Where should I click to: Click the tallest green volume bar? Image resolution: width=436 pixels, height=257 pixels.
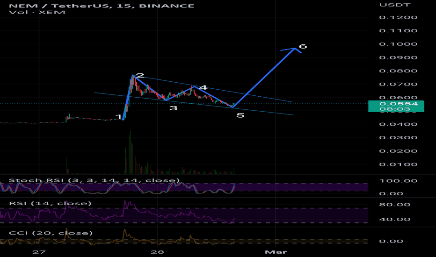click(x=130, y=152)
